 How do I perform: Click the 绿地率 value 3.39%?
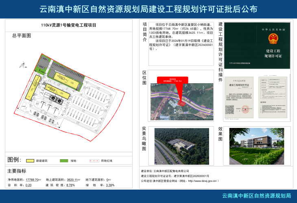click(x=110, y=185)
